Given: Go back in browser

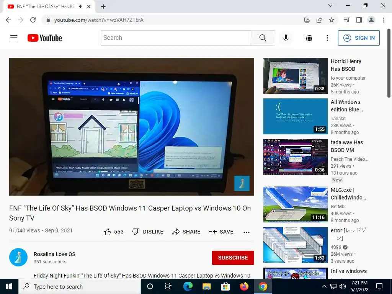Looking at the screenshot, I should 8,20.
